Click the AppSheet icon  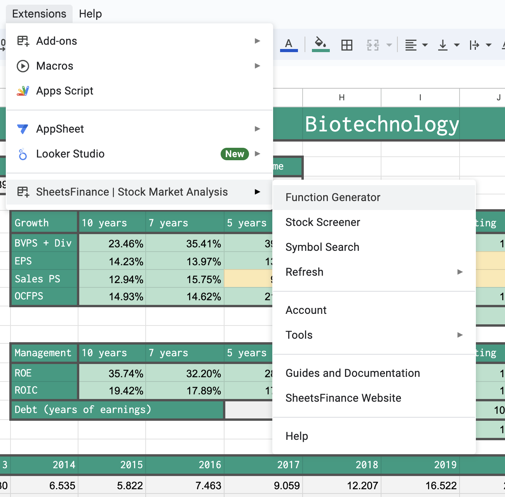pyautogui.click(x=23, y=129)
